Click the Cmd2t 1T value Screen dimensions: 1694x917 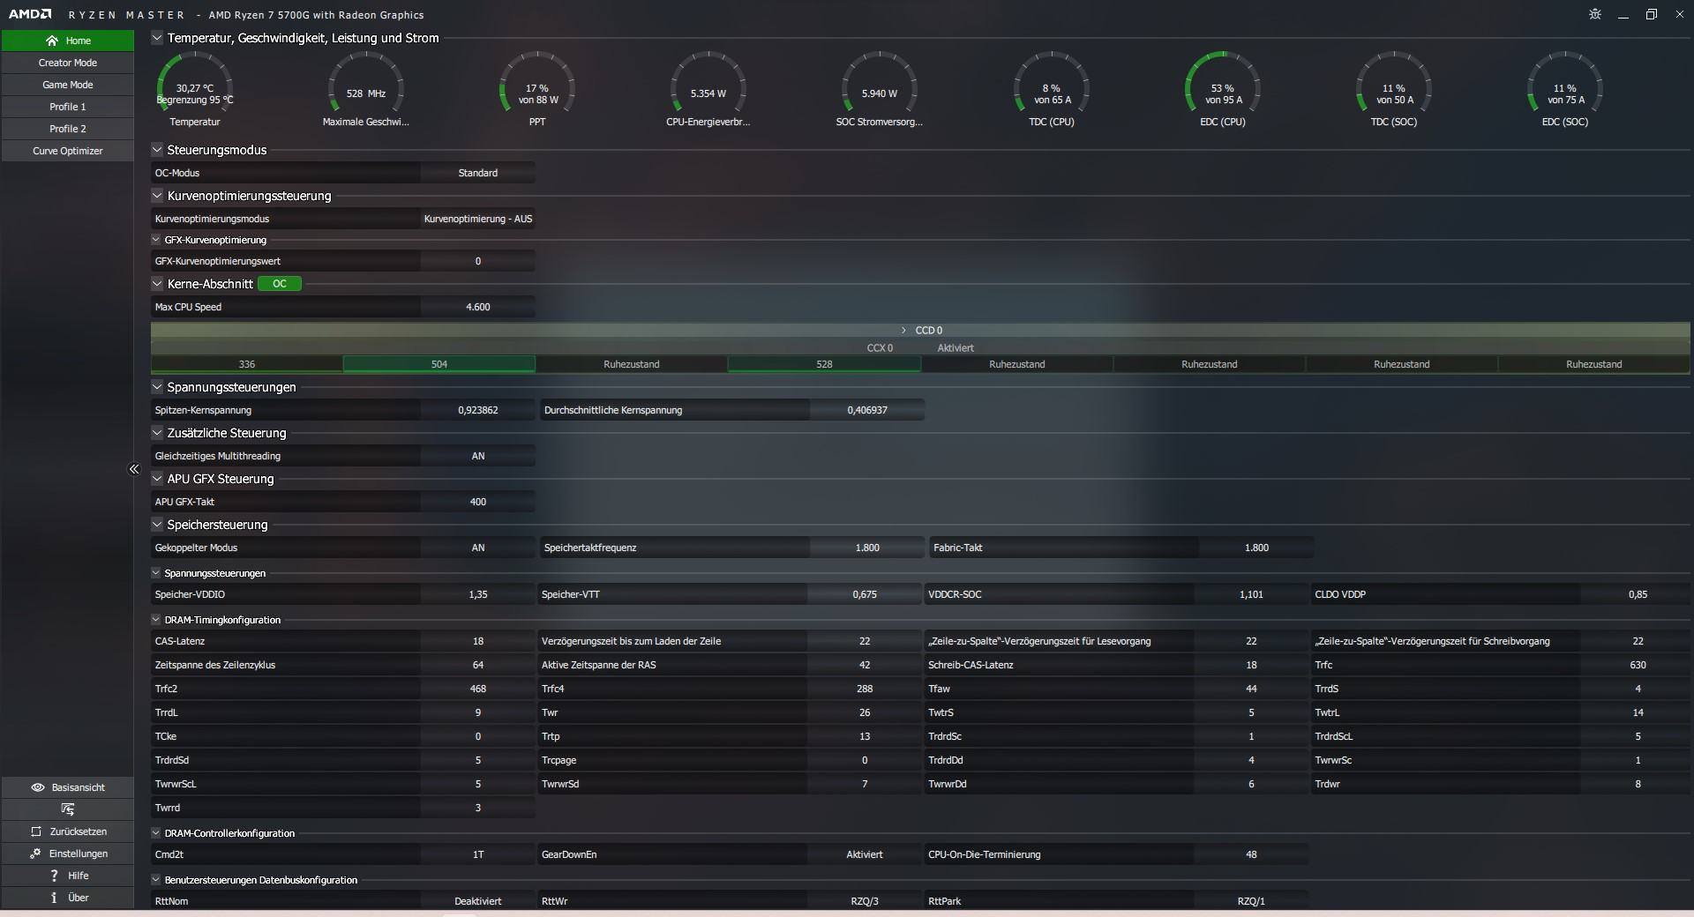coord(478,854)
